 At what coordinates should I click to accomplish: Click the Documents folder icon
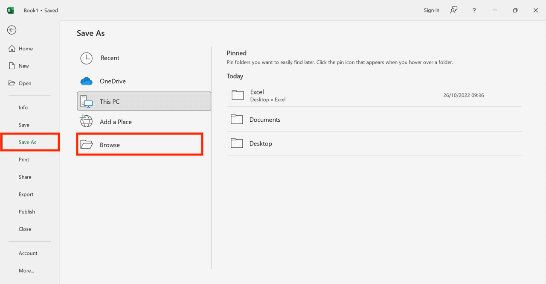pyautogui.click(x=237, y=120)
